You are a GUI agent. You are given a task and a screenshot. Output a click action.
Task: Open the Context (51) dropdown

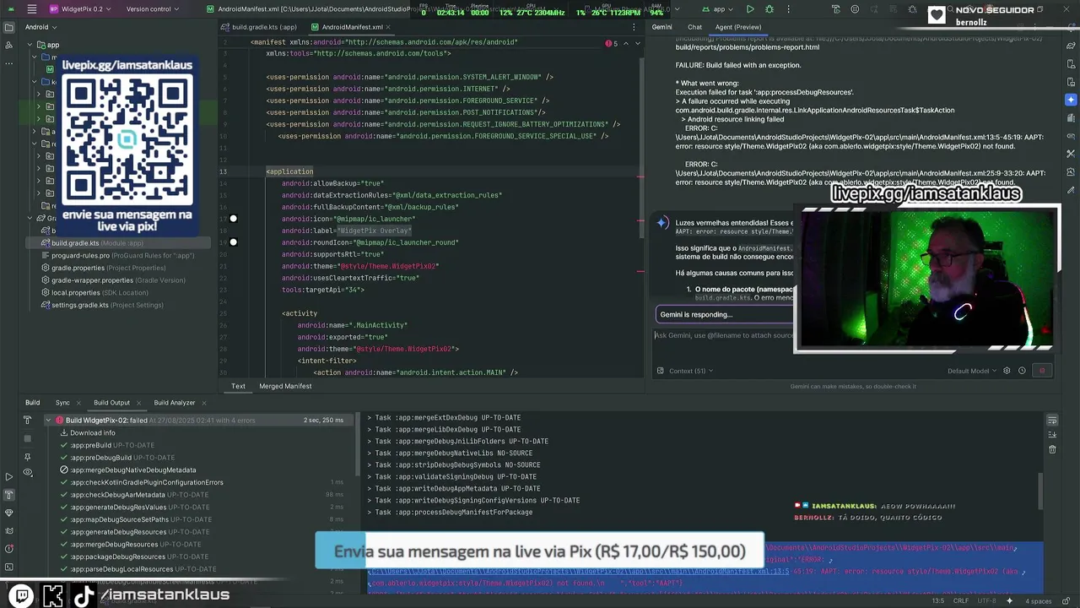click(x=690, y=371)
